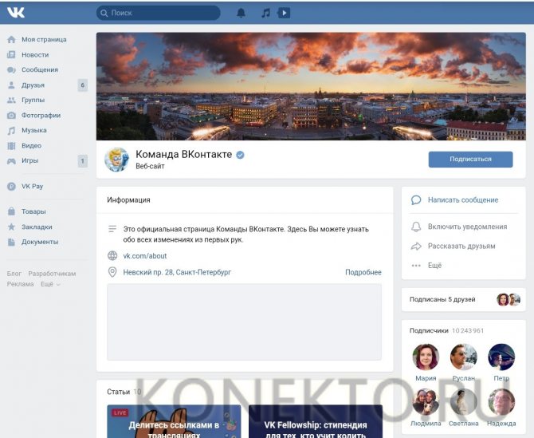Enable Включить уведомления
This screenshot has width=534, height=438.
click(467, 227)
